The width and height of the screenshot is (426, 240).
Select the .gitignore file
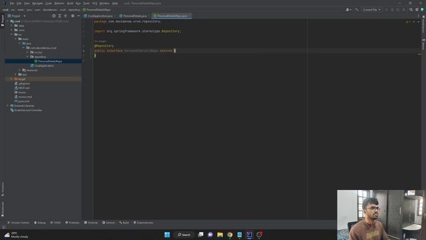[x=22, y=83]
